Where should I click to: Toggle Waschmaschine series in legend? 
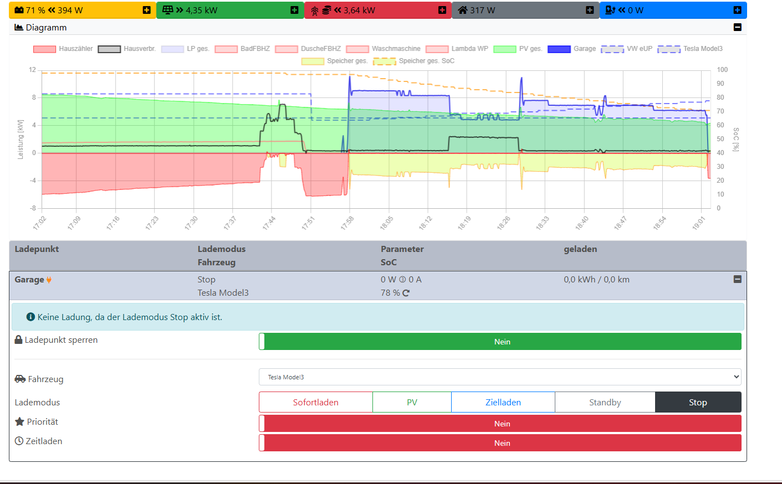click(384, 49)
